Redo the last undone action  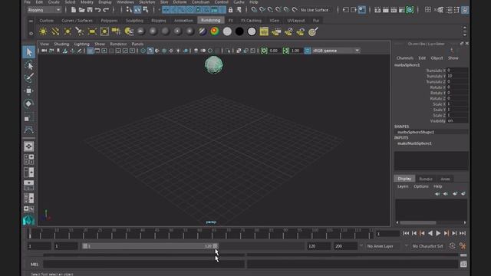[x=106, y=10]
